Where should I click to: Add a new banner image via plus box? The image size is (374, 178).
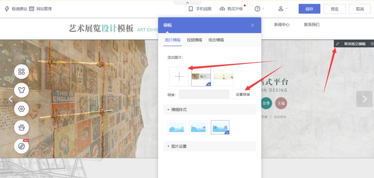click(179, 76)
